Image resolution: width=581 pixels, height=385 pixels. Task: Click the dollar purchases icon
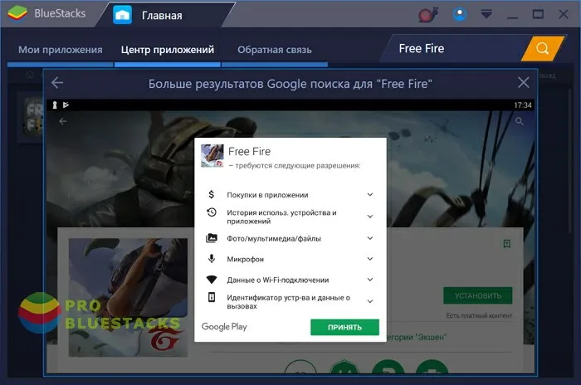(x=211, y=194)
